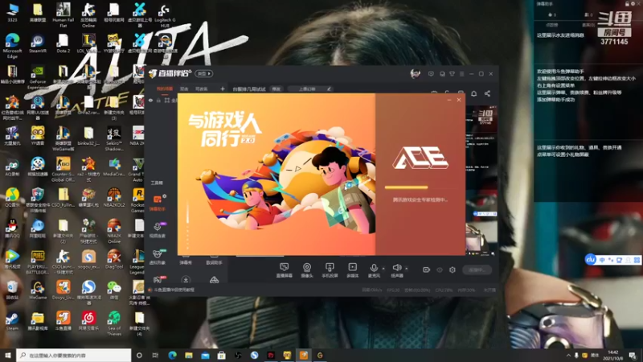Open Task View on the taskbar
Viewport: 643px width, 362px height.
coord(155,355)
